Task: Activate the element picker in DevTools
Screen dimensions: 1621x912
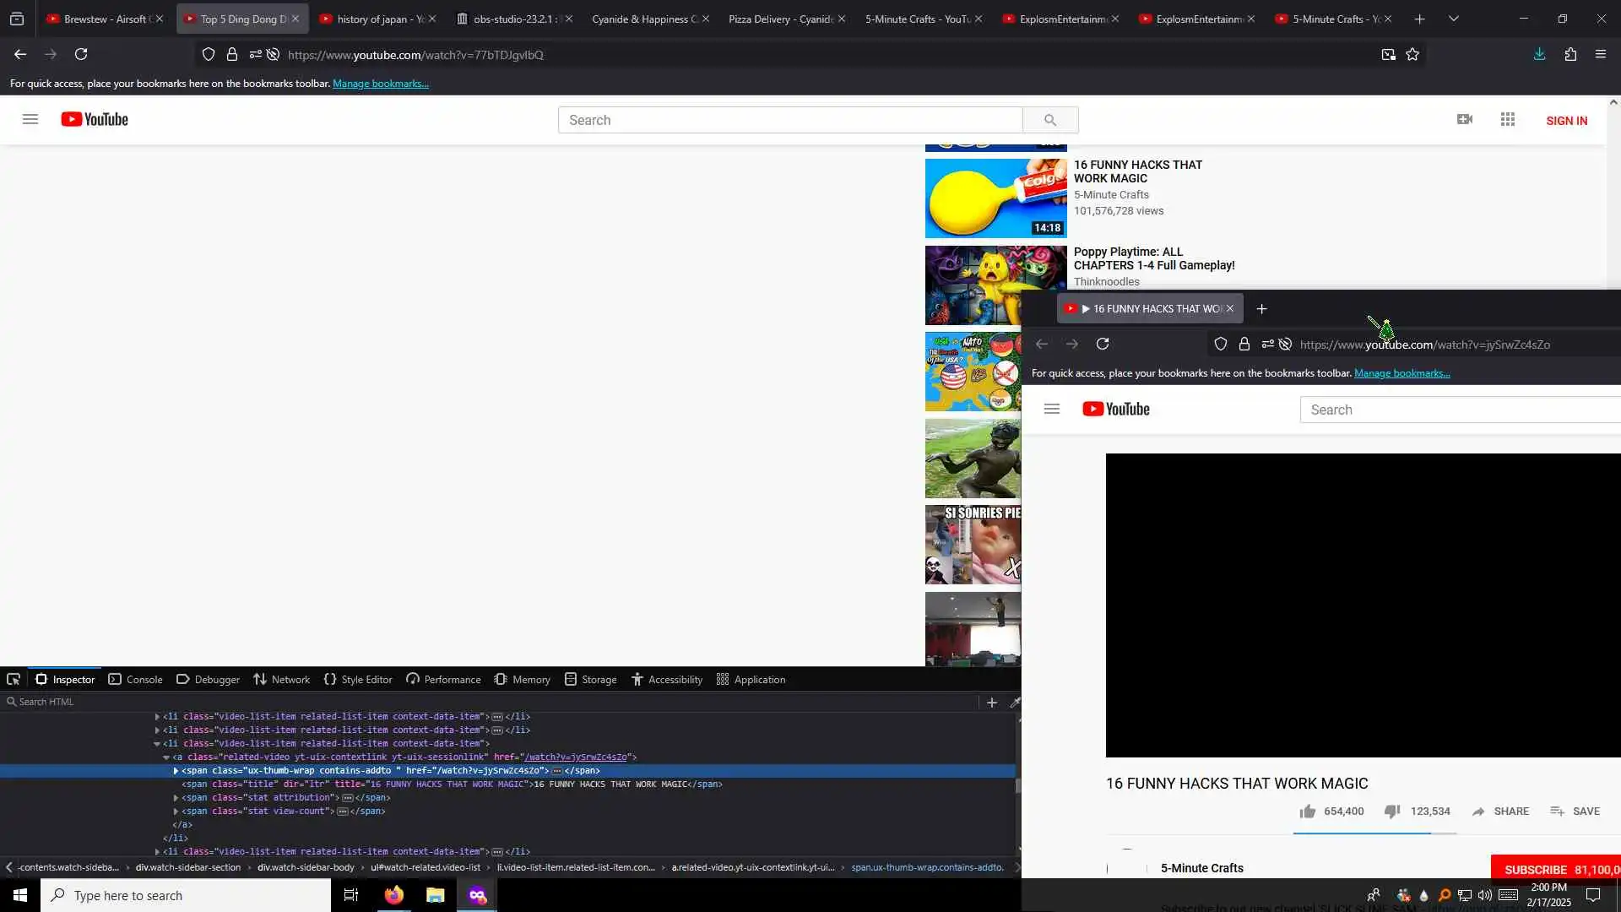Action: point(14,679)
